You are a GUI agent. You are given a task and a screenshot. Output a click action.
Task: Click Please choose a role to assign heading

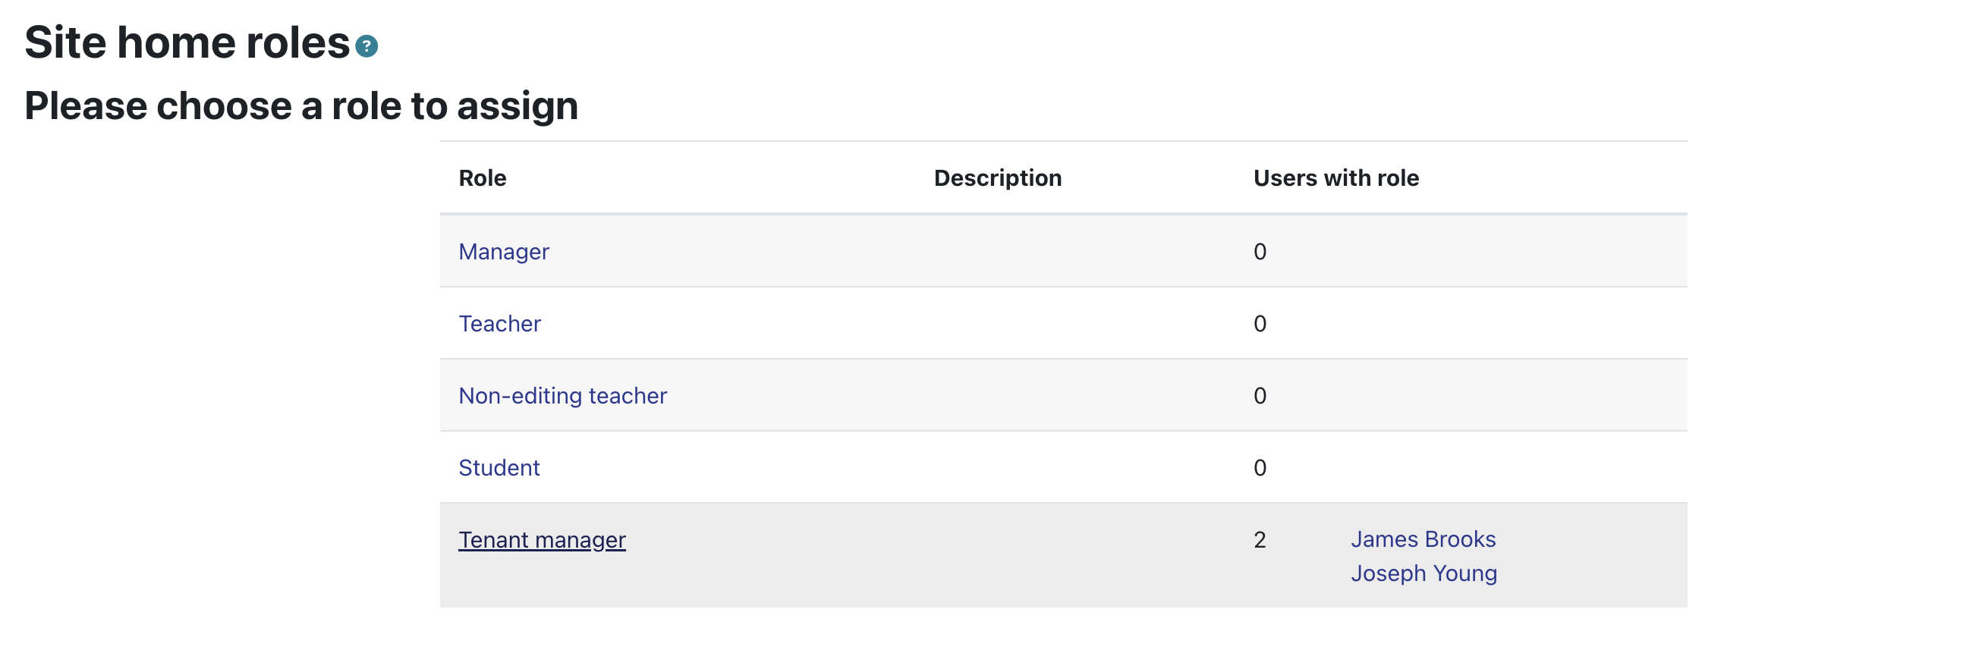coord(301,106)
